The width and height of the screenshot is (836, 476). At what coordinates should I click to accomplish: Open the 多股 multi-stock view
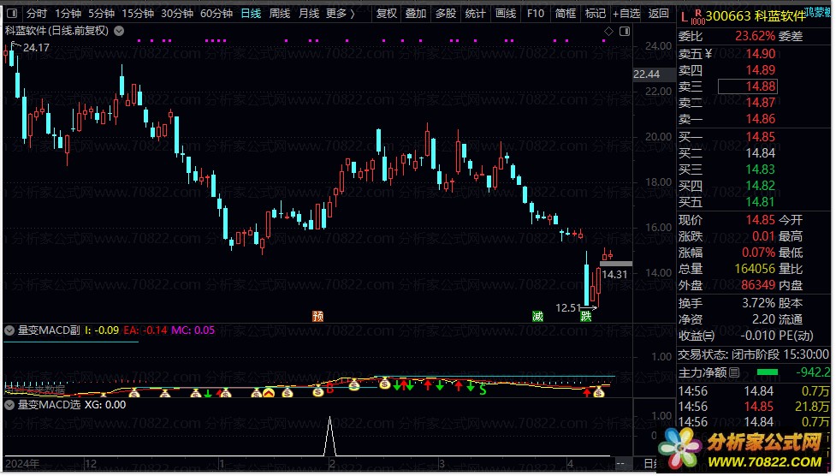tap(446, 14)
